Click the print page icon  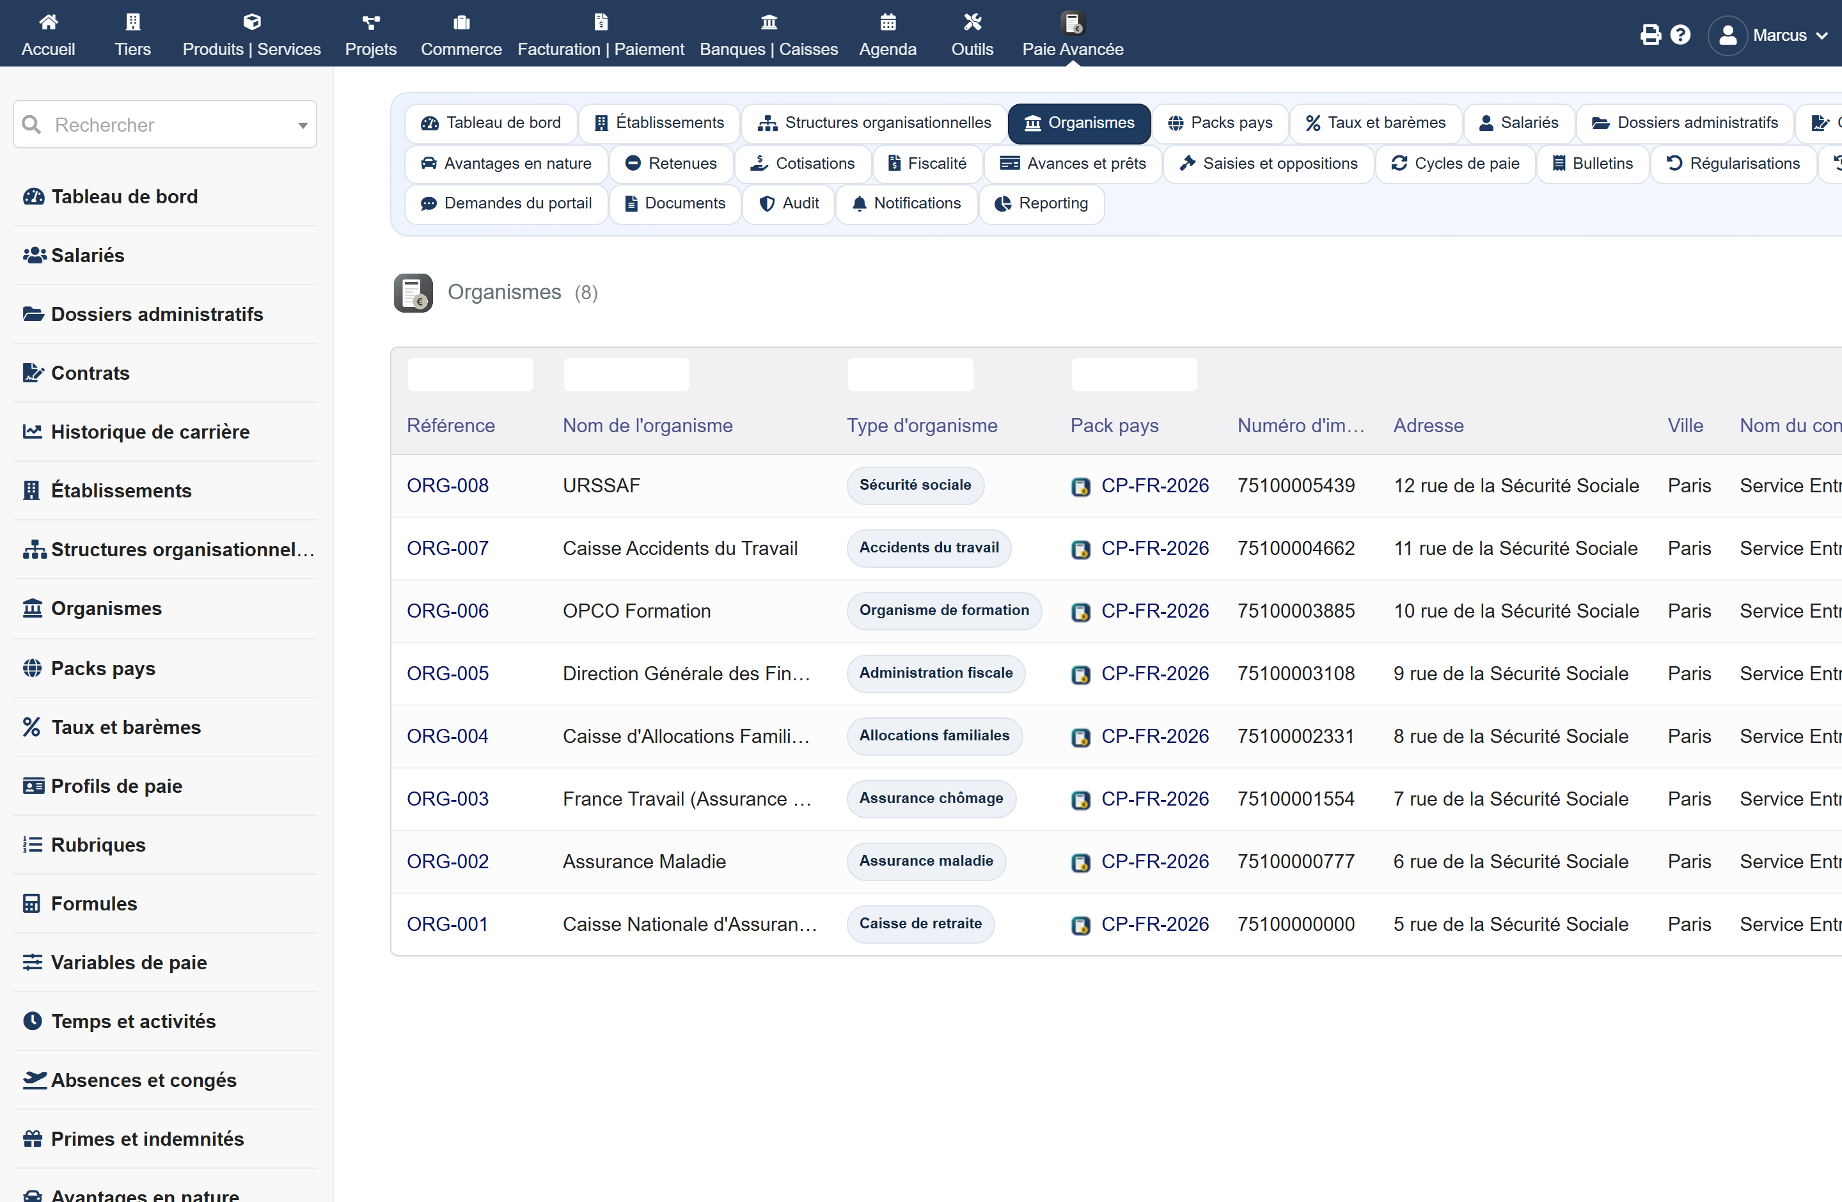(x=1650, y=35)
